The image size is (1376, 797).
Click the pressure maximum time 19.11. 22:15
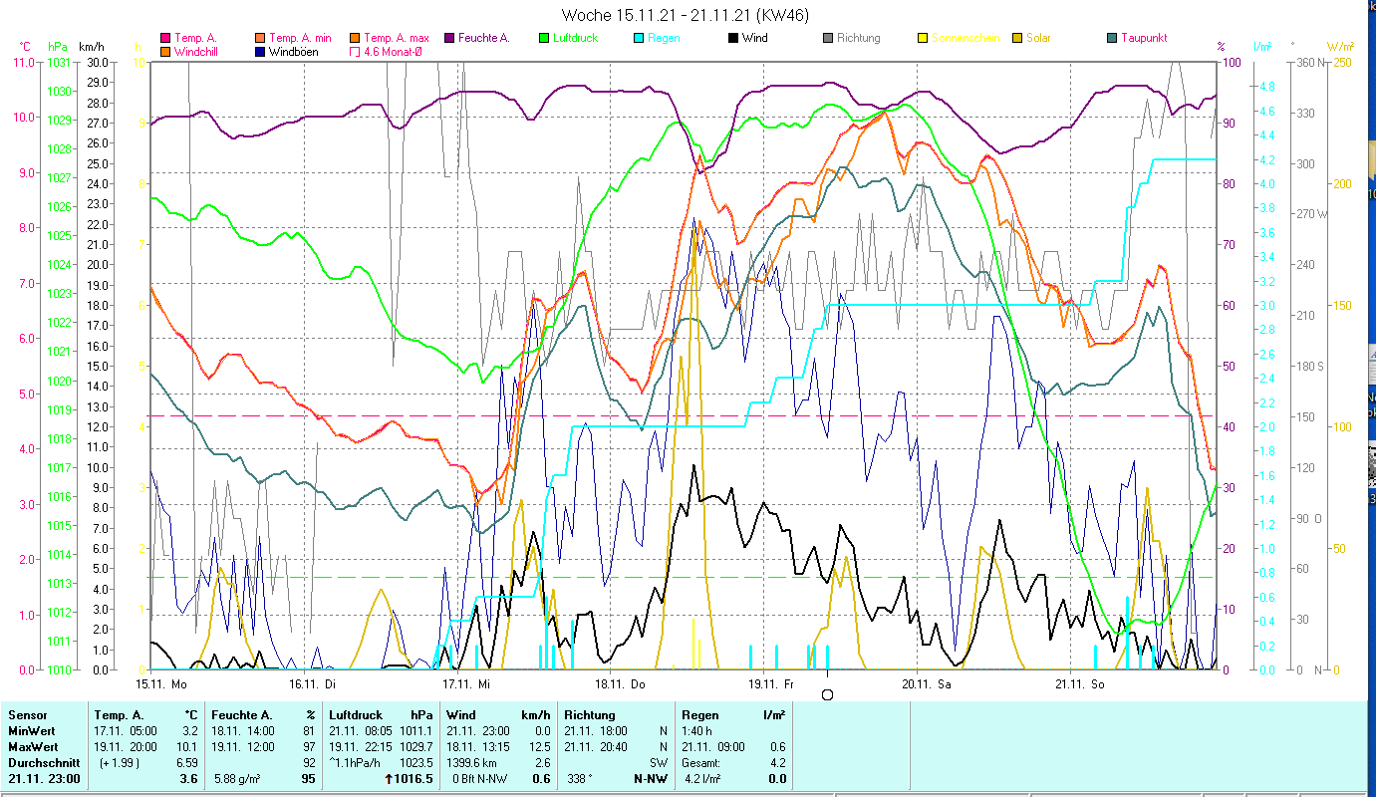pos(362,747)
